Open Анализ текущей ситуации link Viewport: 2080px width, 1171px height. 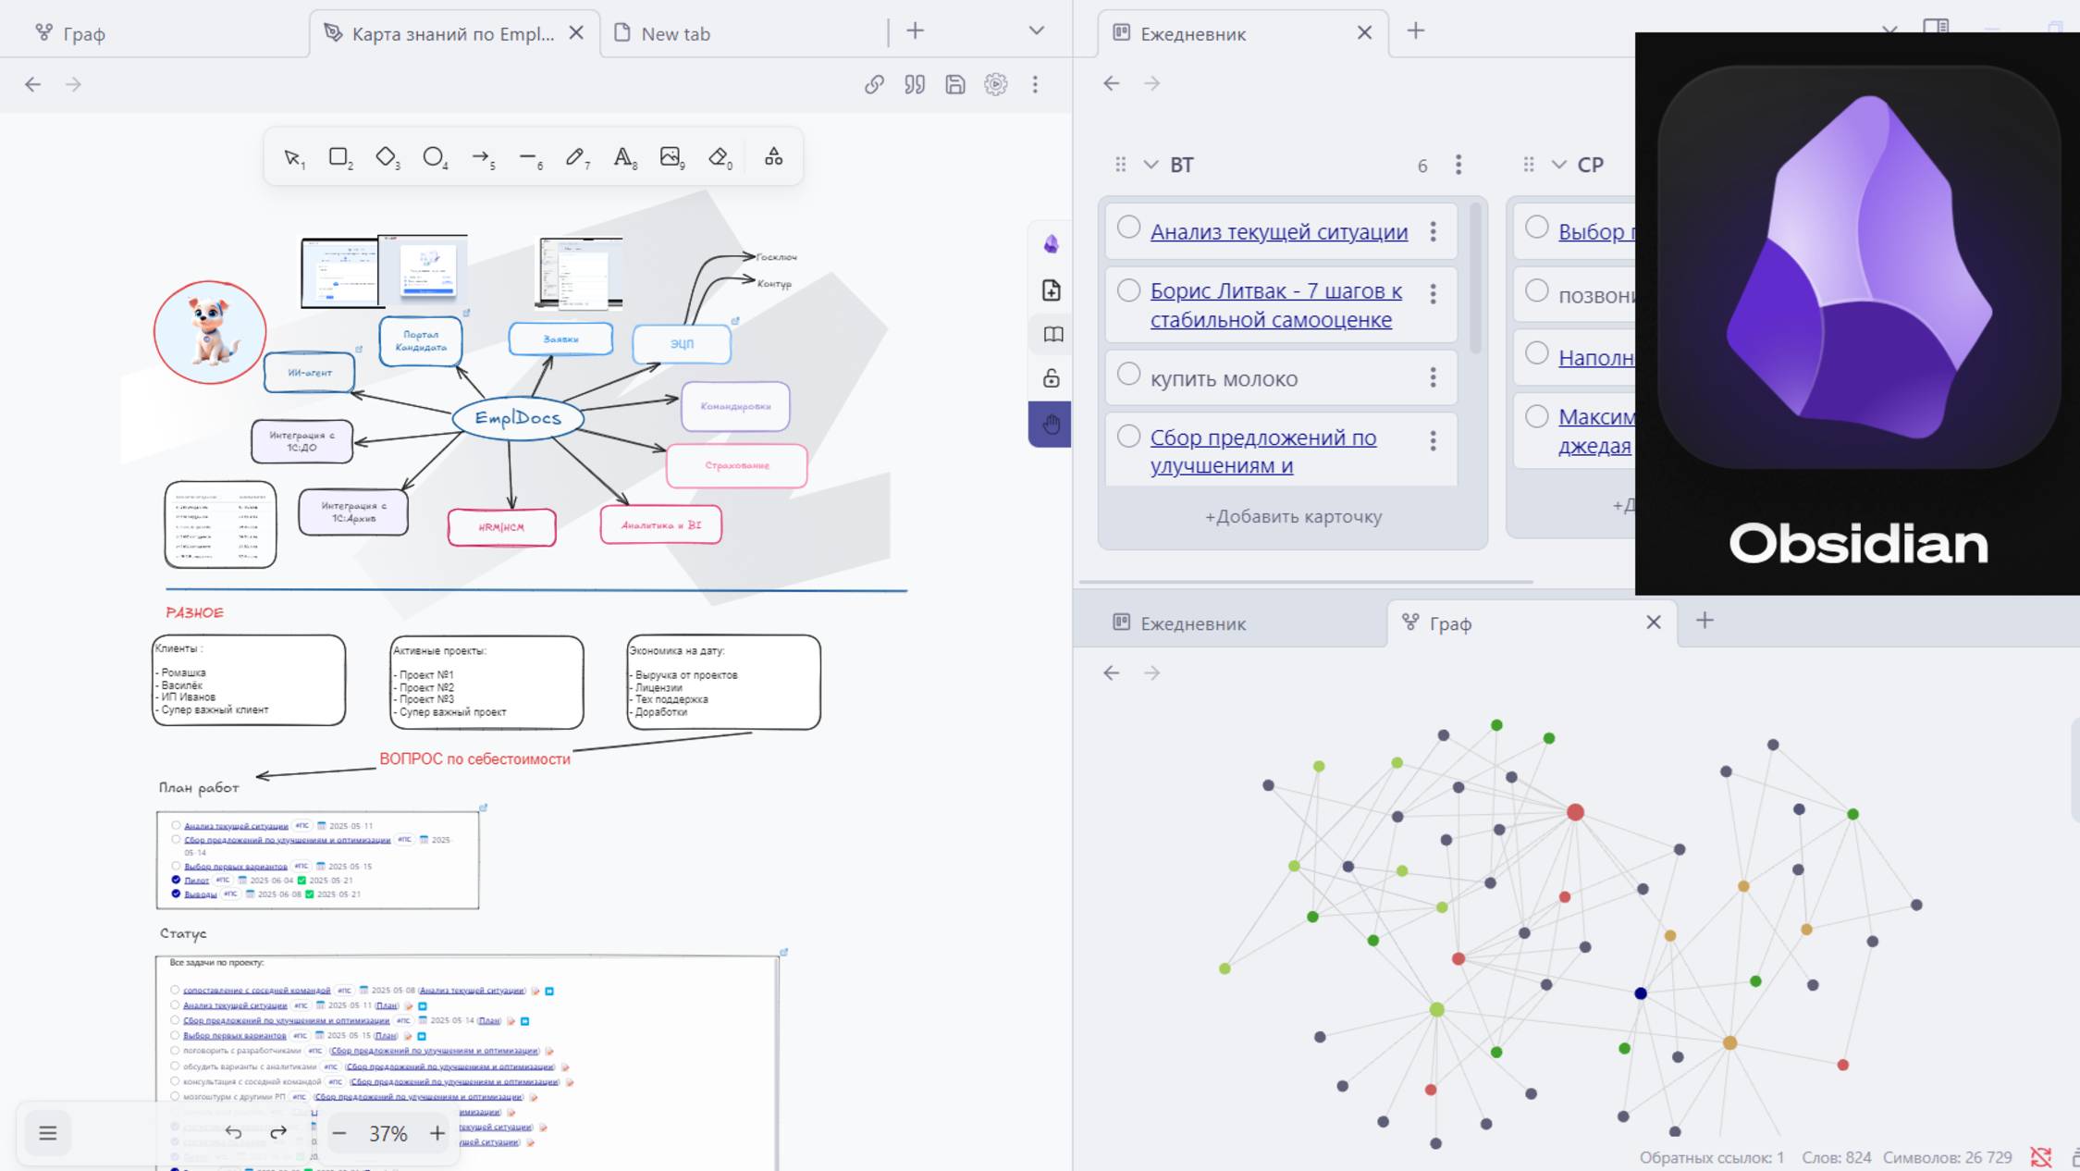[1279, 231]
